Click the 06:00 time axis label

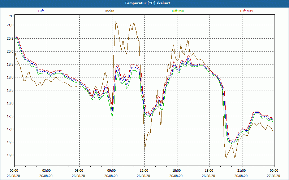tap(79, 170)
